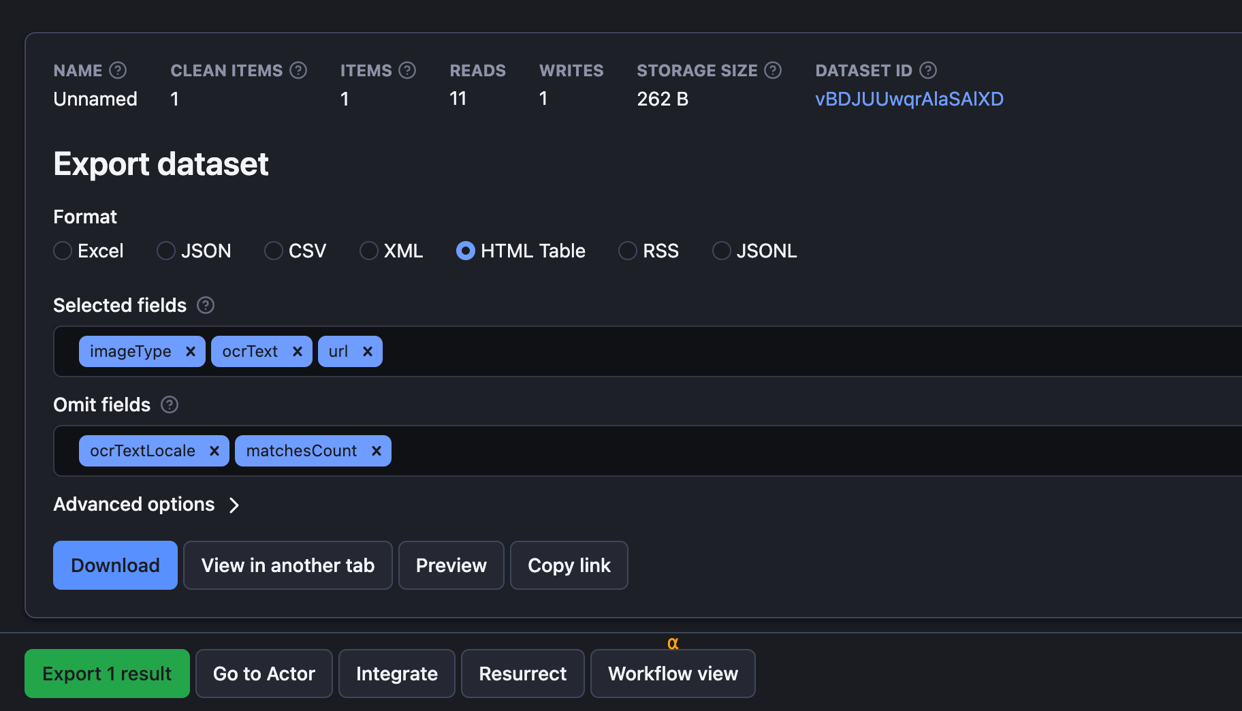Click the storage size value 262 B

tap(663, 99)
